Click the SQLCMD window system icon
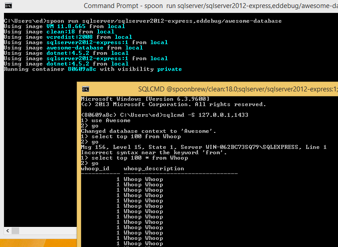The width and height of the screenshot is (338, 247). point(86,89)
